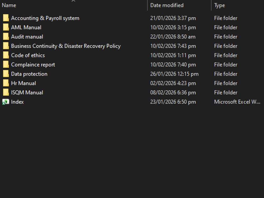Select 'Accounting & Payroll system' name
Viewport: 264px width, 198px height.
pos(45,18)
